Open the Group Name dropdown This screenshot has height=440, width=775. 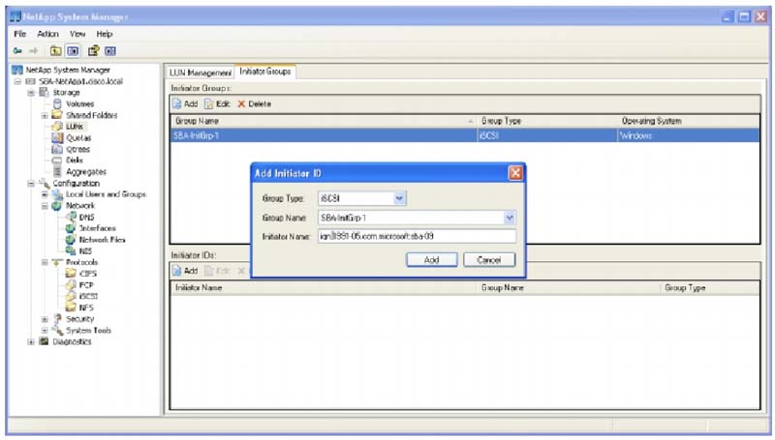coord(510,218)
